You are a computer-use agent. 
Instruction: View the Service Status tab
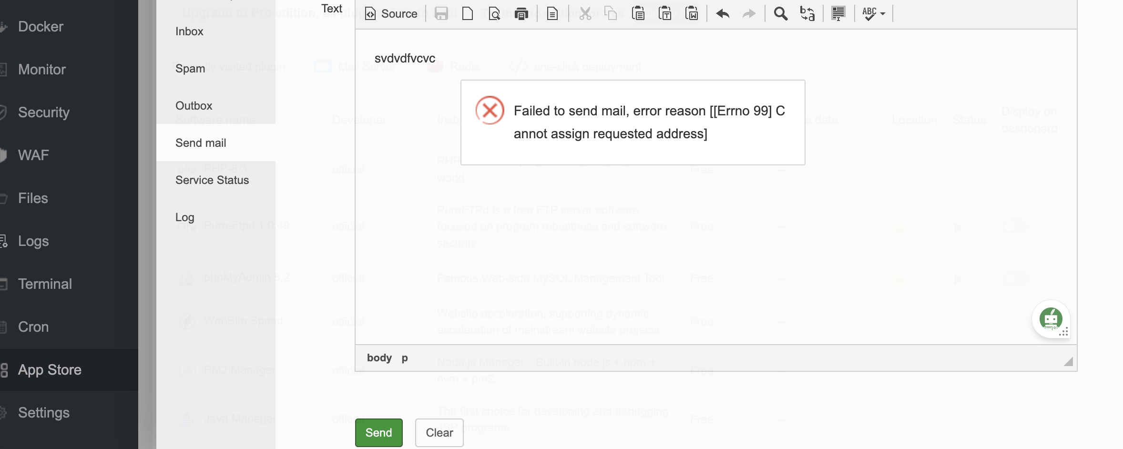click(x=216, y=180)
